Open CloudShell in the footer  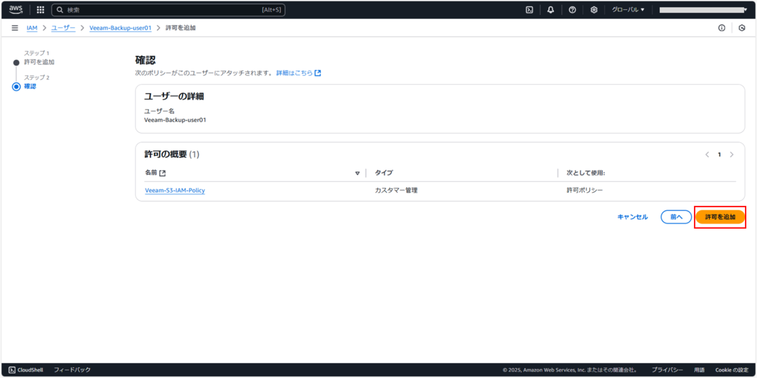[26, 370]
